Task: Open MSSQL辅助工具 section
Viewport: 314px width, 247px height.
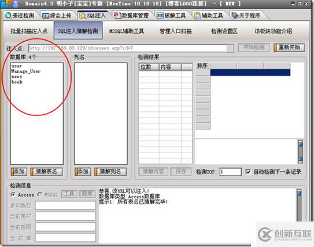Action: click(x=127, y=31)
